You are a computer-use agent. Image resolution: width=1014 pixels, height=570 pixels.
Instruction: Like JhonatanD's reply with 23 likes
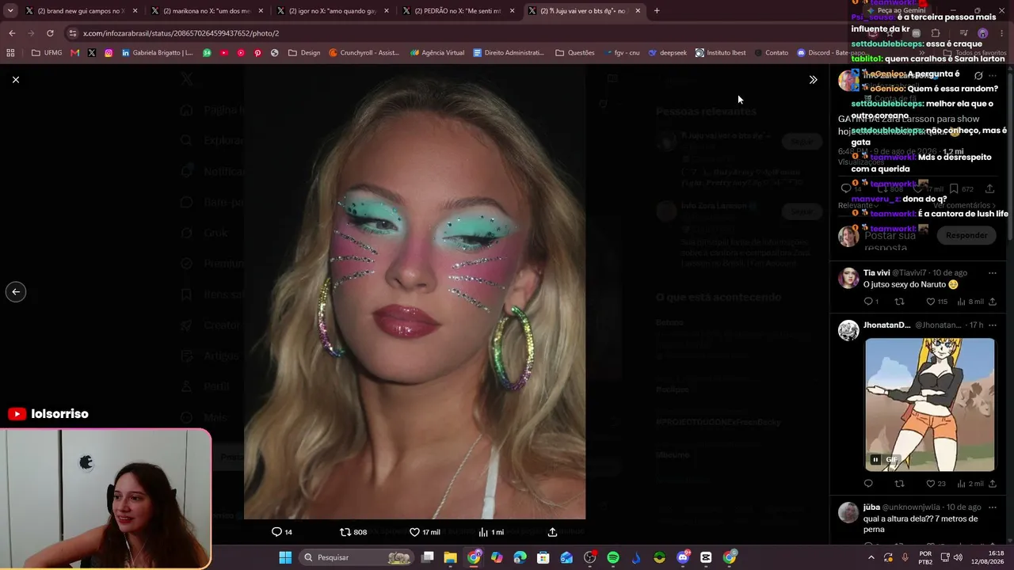click(x=936, y=484)
